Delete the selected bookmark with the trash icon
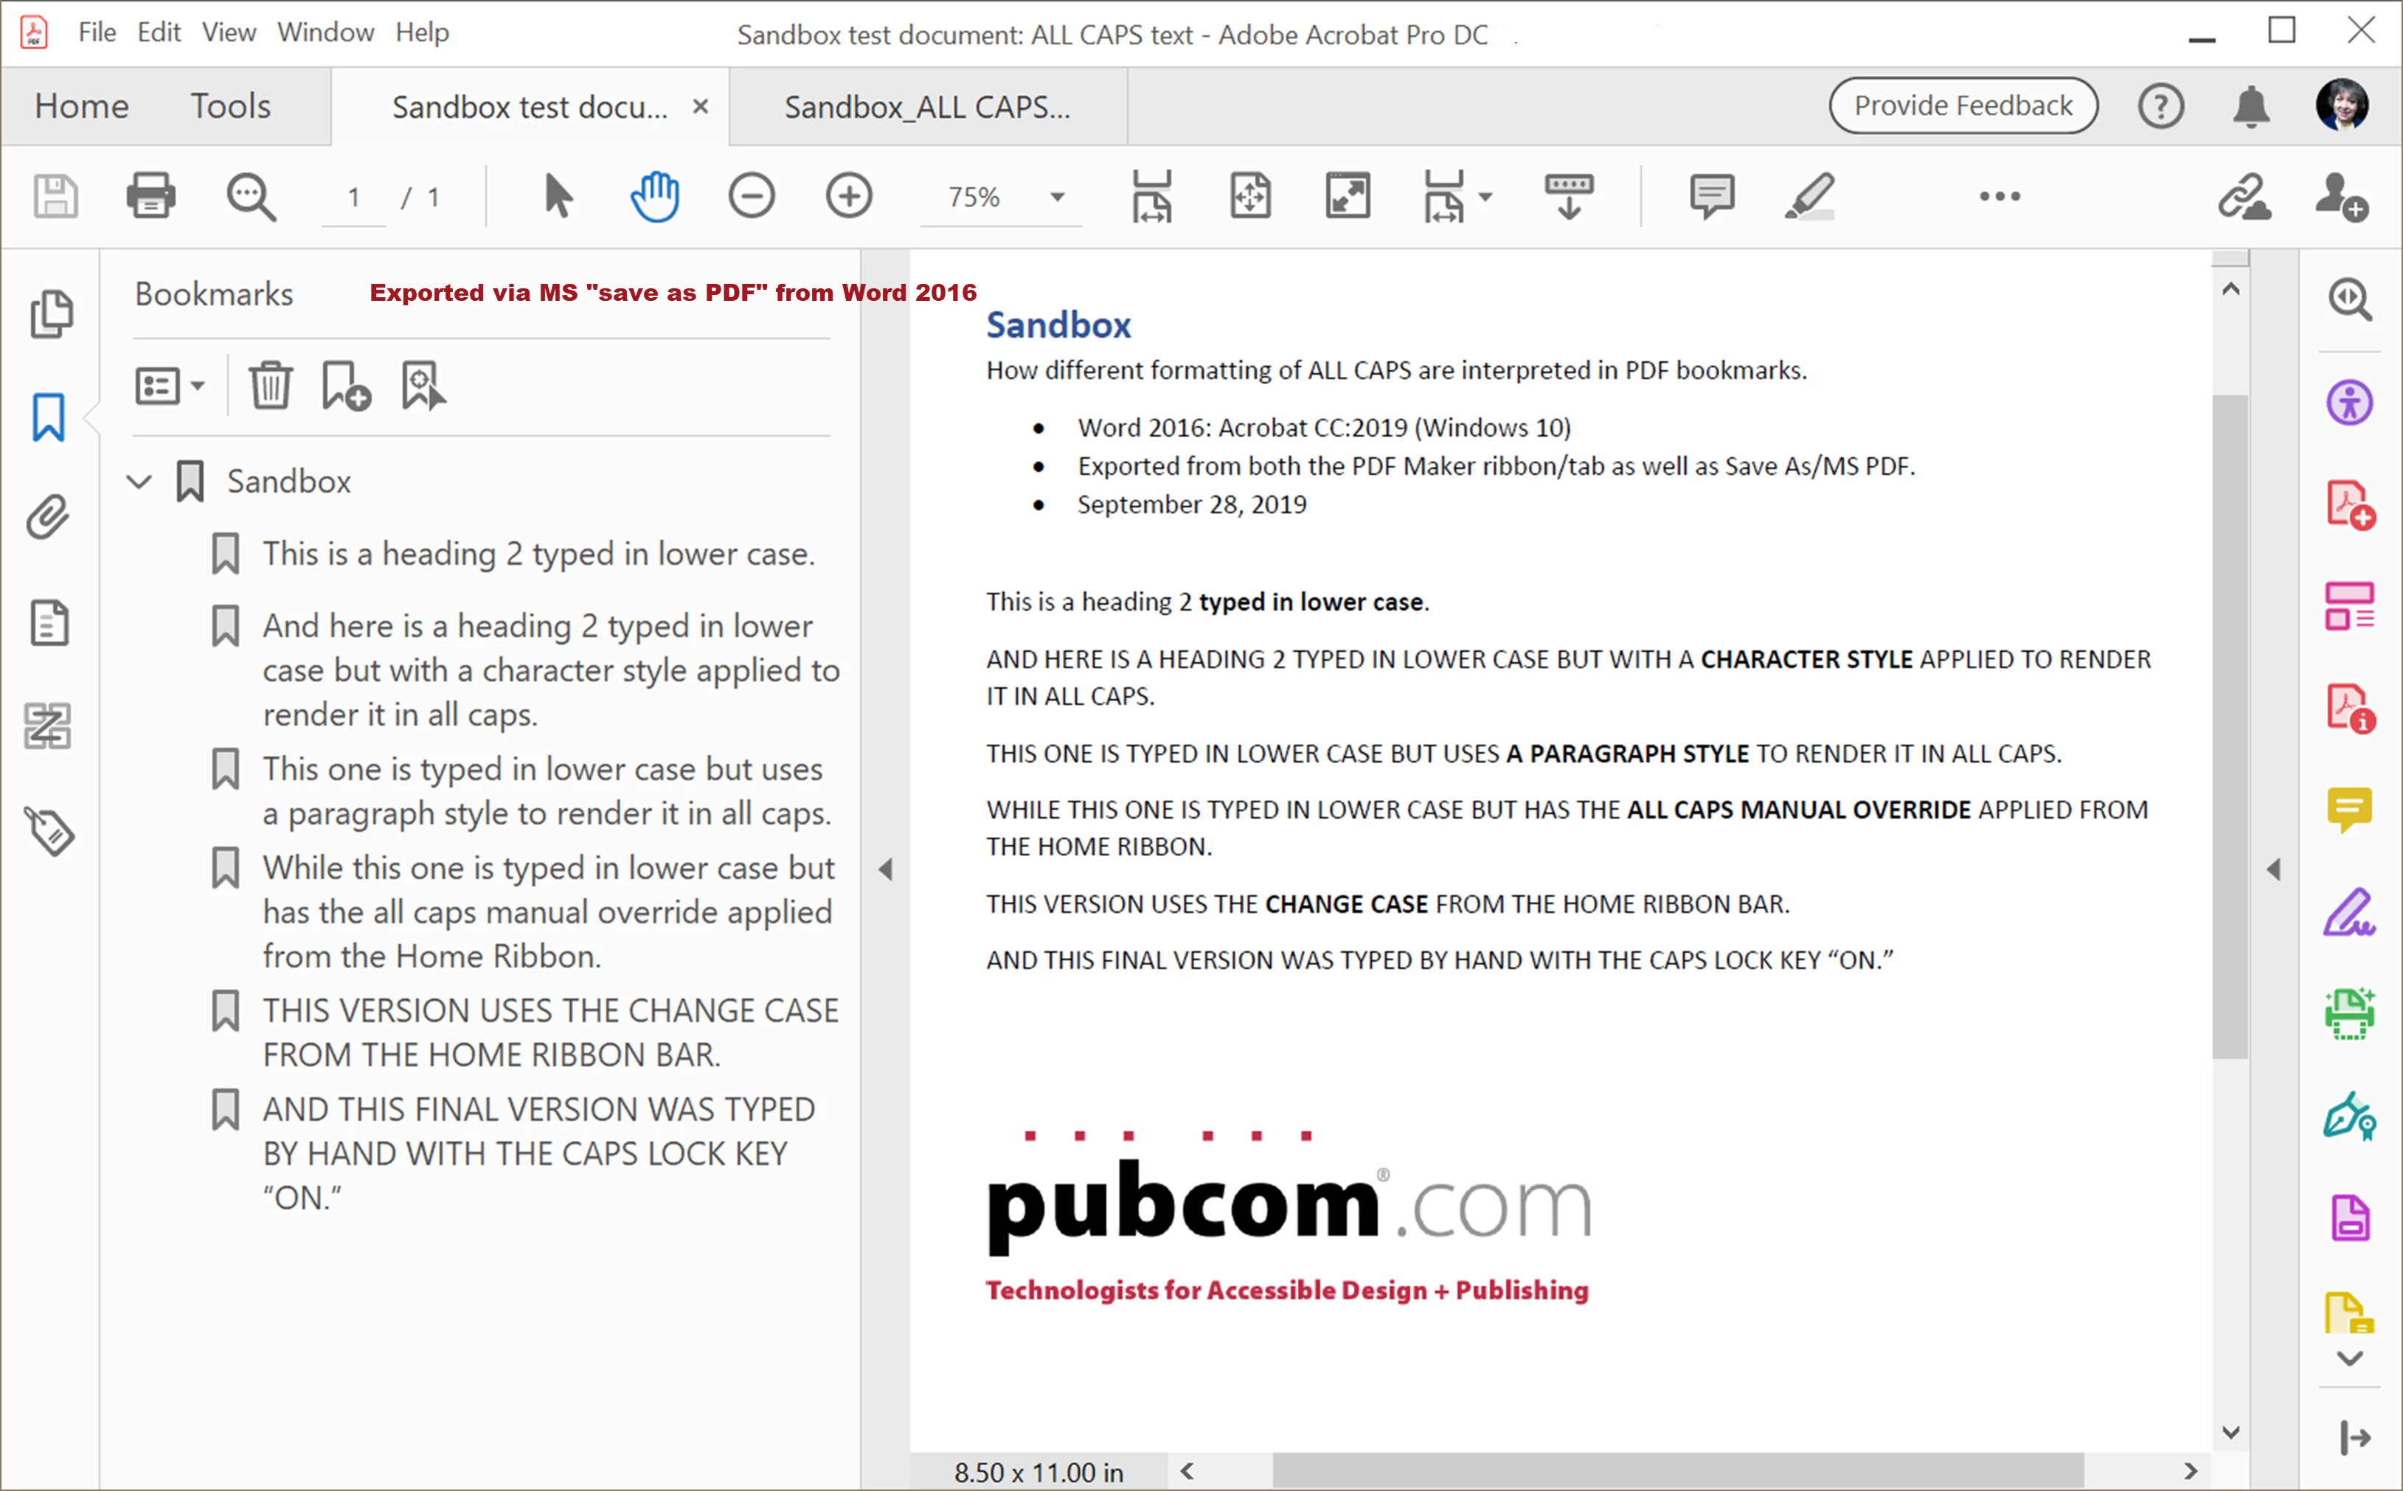Screen dimensions: 2403x1491 click(269, 386)
